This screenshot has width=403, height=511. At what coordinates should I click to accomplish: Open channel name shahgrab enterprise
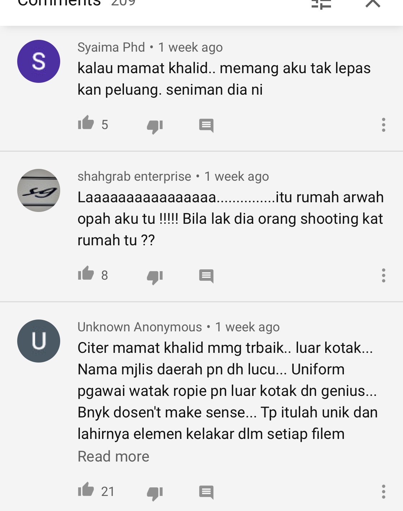pos(134,176)
